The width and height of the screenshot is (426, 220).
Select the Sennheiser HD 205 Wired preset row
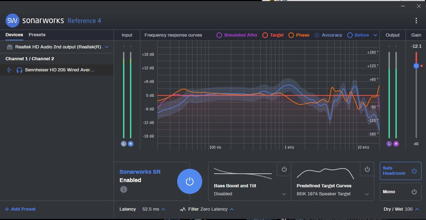coord(57,70)
